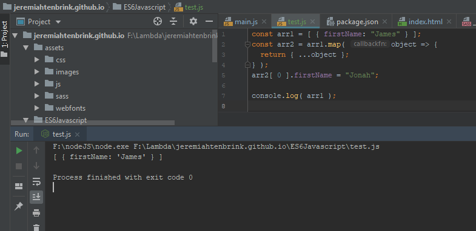Click line number 5 in the gutter
Screen dimensions: 476x231
click(223, 75)
